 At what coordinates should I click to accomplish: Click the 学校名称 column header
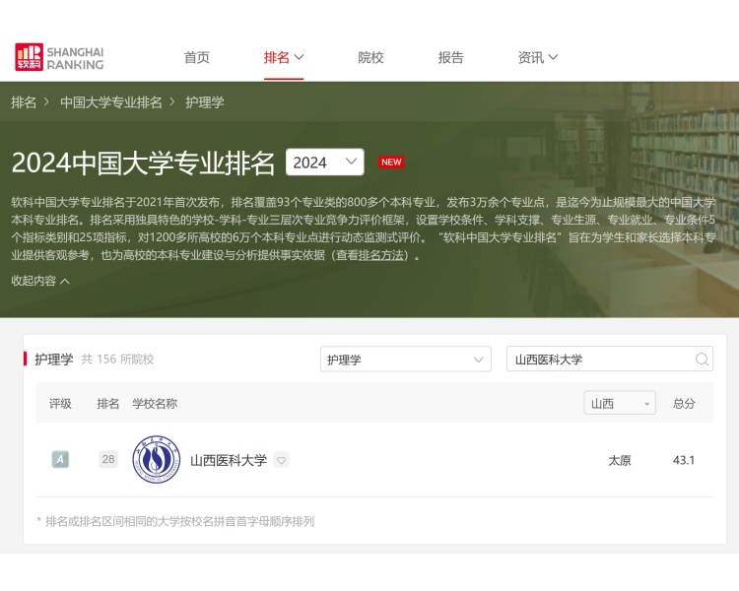coord(155,404)
